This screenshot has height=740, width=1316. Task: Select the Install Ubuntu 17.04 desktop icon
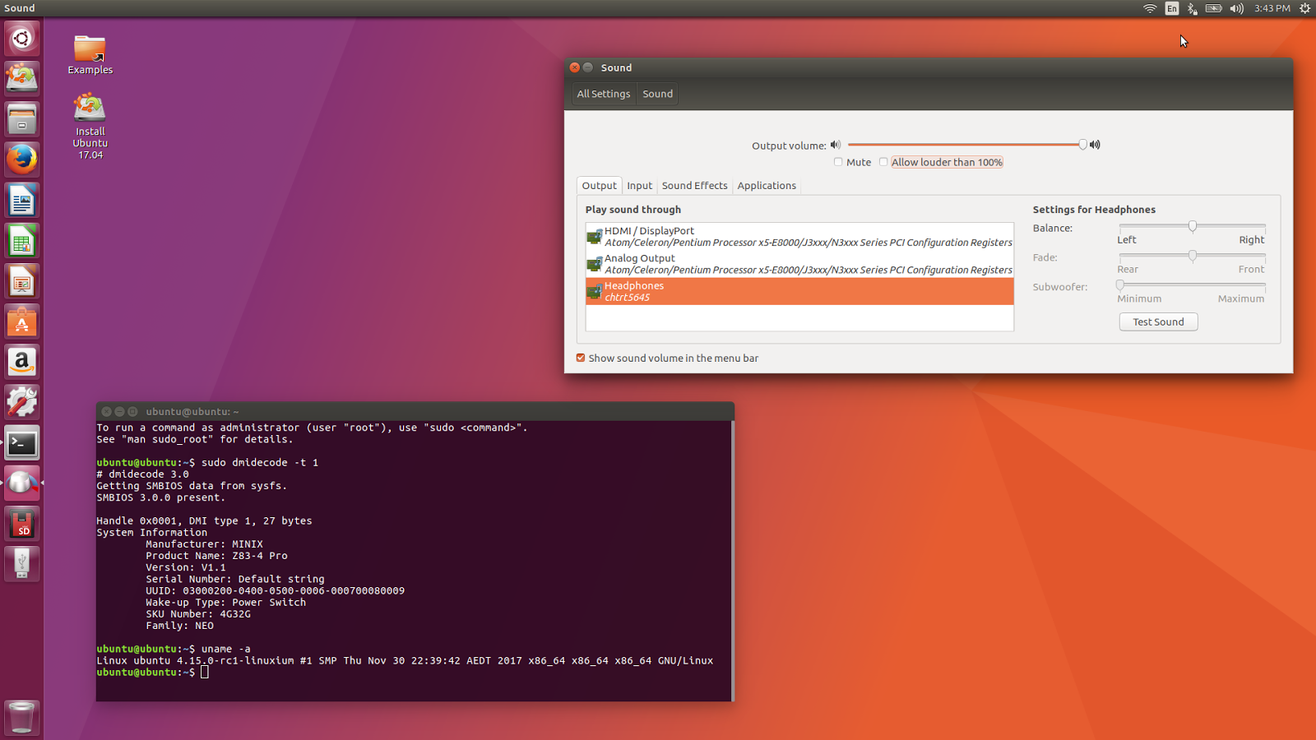point(90,126)
